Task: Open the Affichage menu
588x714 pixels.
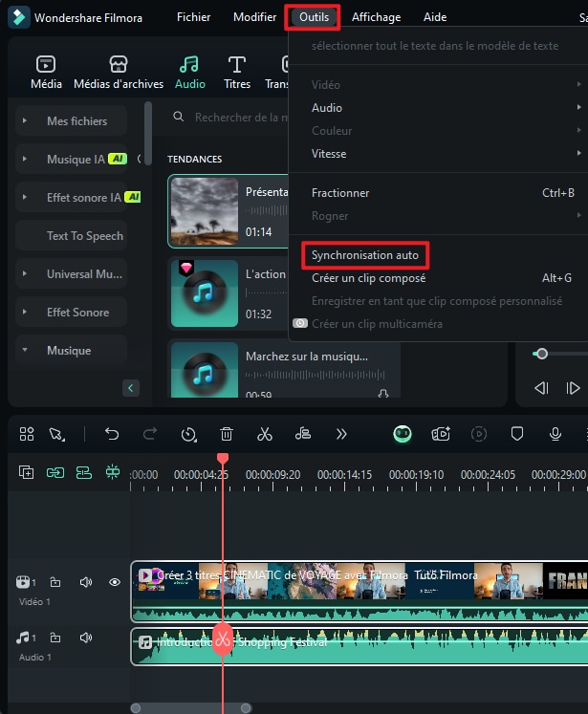Action: 376,17
